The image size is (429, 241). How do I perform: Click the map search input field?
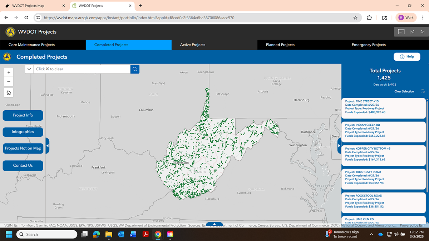pyautogui.click(x=82, y=69)
